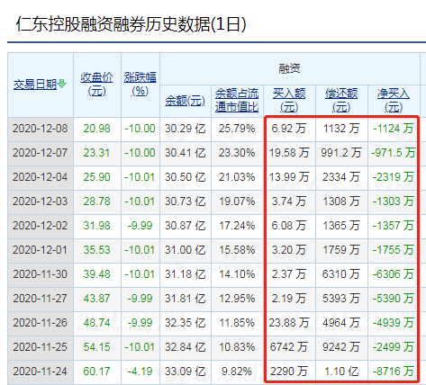
Task: Click net buy value -6306 万
Action: (x=394, y=274)
